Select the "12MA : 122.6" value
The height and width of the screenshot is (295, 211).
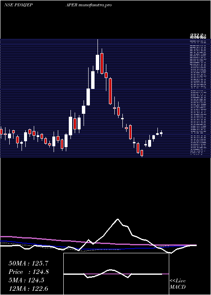(x=28, y=289)
